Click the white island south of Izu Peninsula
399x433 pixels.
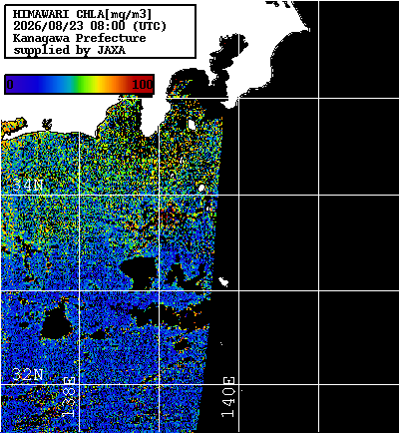pyautogui.click(x=192, y=125)
